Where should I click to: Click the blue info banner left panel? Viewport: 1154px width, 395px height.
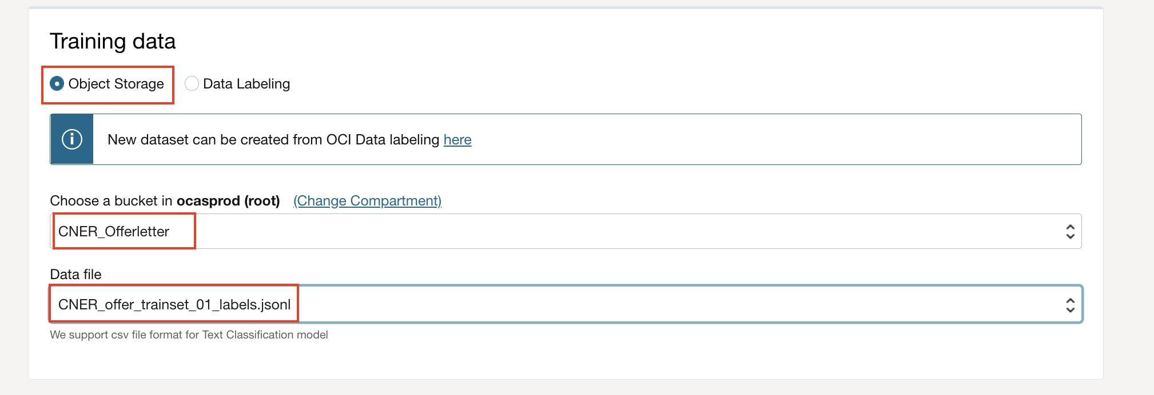pyautogui.click(x=72, y=139)
